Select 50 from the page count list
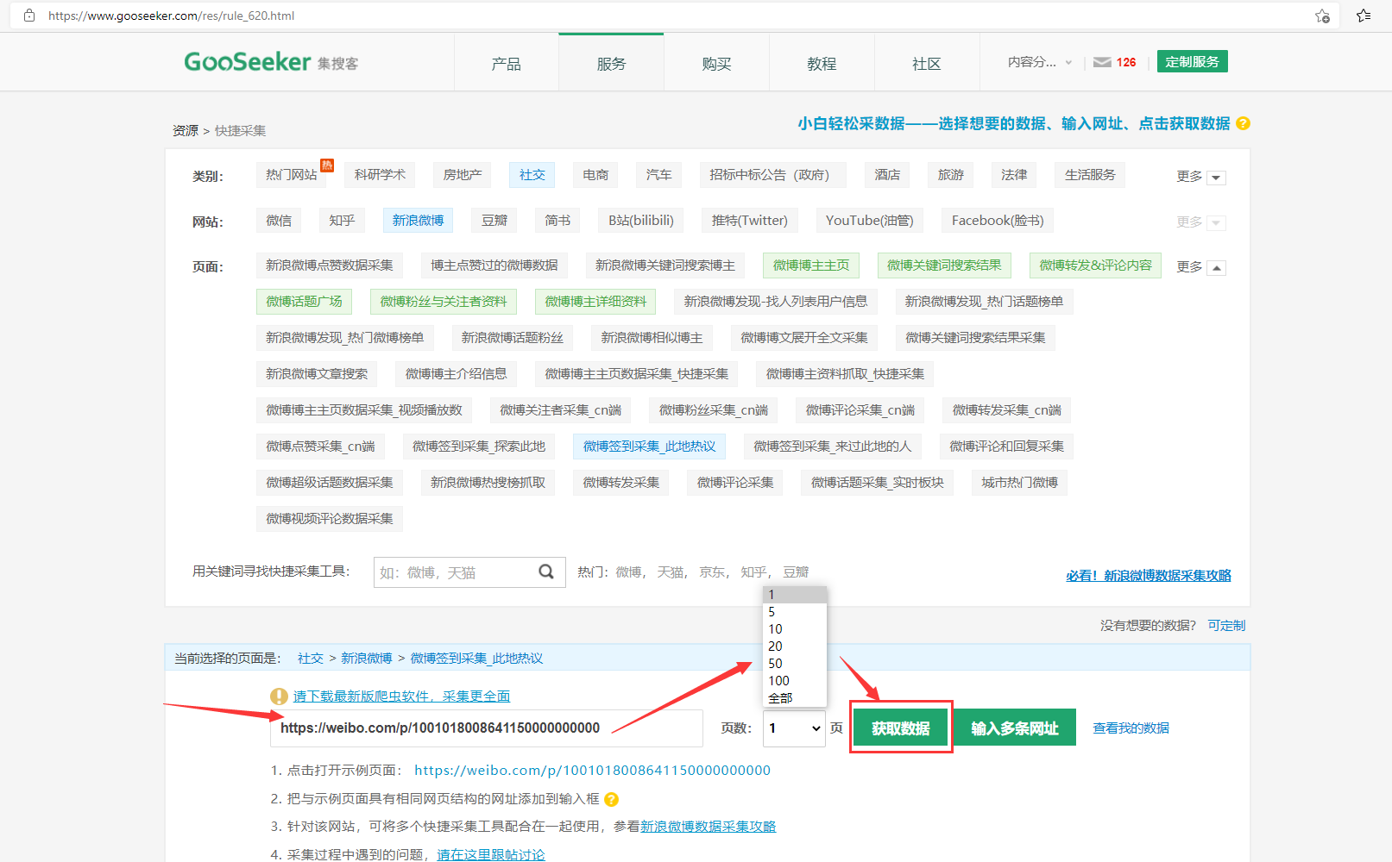The height and width of the screenshot is (862, 1392). (x=795, y=664)
